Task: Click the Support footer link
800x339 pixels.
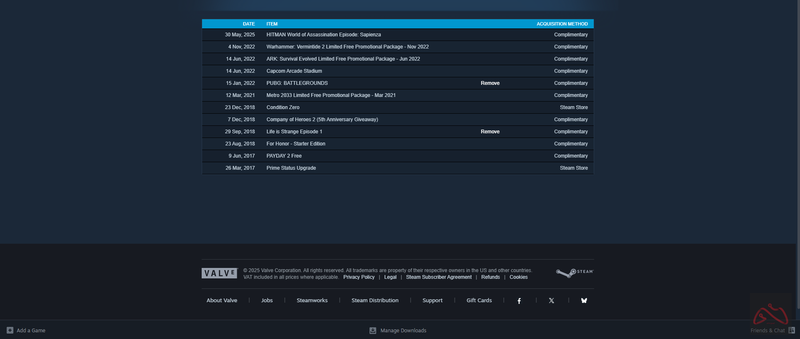Action: [x=432, y=301]
